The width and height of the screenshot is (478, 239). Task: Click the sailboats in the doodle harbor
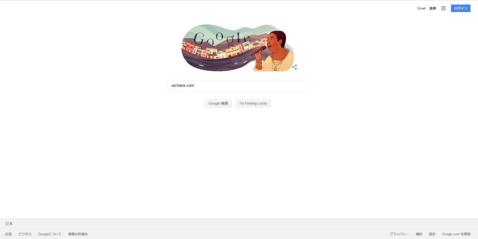(x=223, y=62)
